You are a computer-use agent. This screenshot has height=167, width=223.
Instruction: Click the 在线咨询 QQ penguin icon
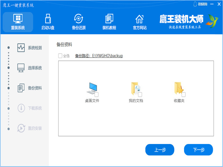coord(194,4)
